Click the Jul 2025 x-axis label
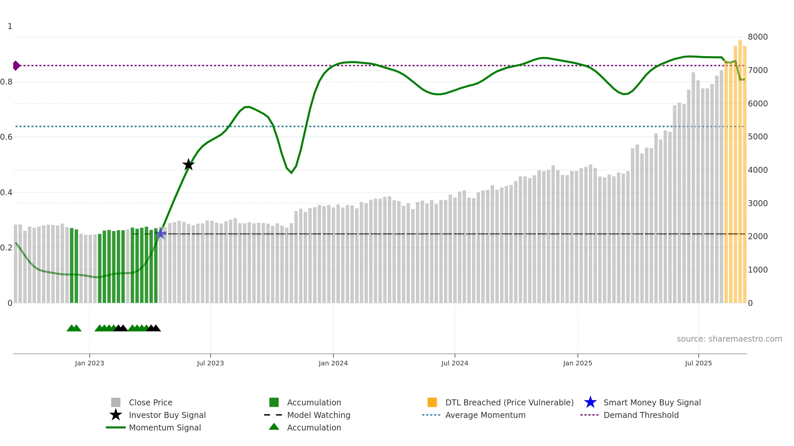Viewport: 794px width, 446px height. pos(698,363)
